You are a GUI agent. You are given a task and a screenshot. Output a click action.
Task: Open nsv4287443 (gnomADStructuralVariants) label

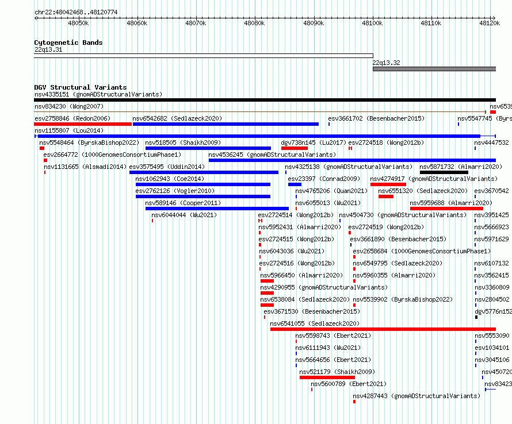(x=417, y=396)
